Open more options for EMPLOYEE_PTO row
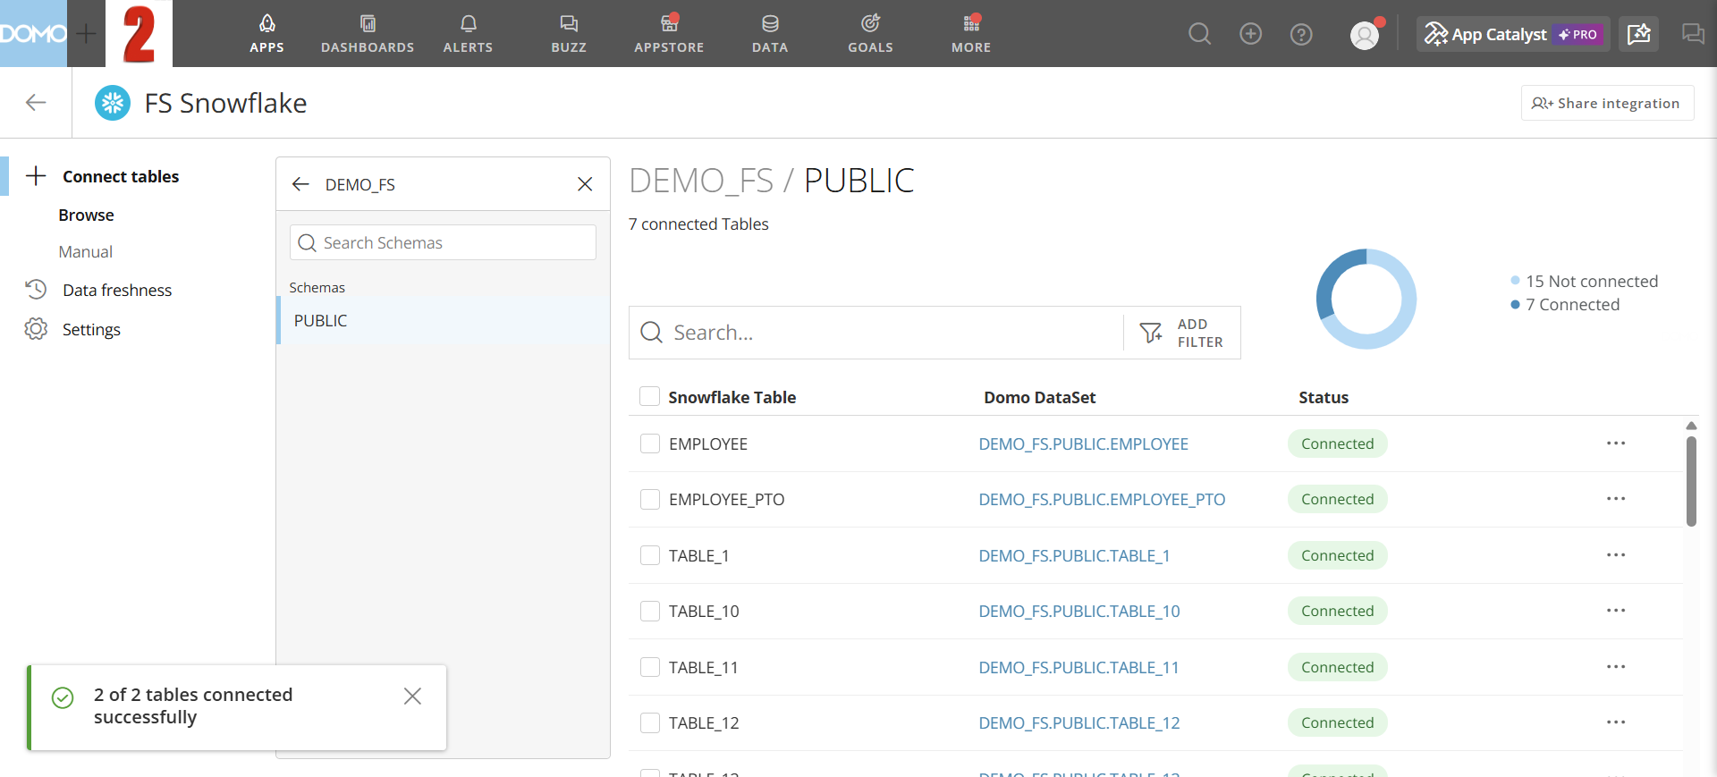 tap(1615, 499)
